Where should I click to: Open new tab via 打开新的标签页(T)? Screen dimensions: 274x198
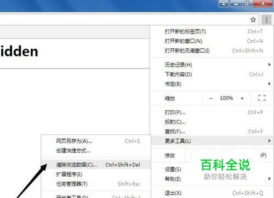212,32
